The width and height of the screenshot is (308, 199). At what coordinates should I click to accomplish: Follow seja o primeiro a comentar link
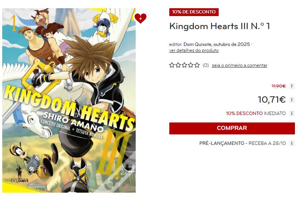click(240, 65)
